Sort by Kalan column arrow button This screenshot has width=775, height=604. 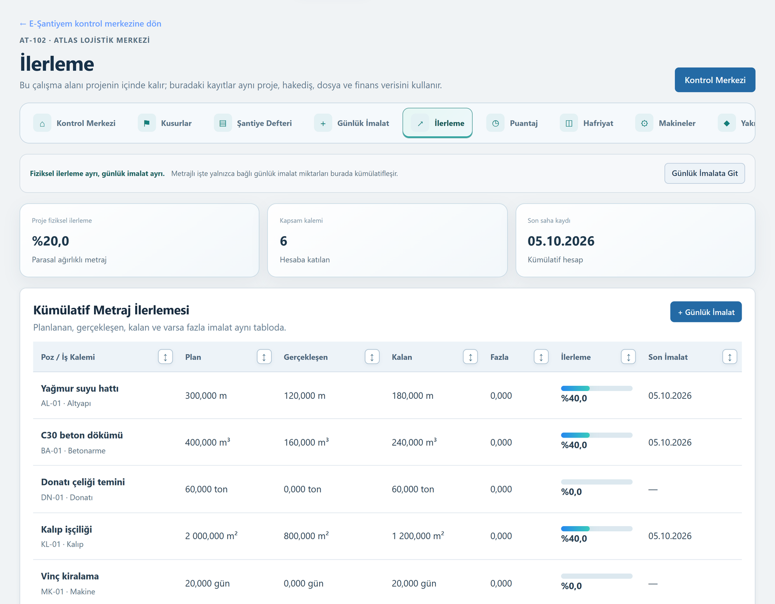[x=470, y=357]
